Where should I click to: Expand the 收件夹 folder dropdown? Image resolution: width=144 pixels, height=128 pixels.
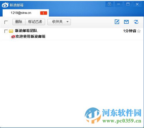[x=59, y=22]
